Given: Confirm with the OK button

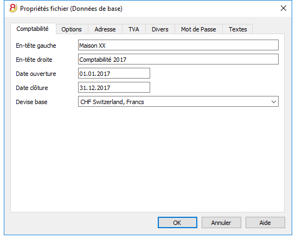Looking at the screenshot, I should point(177,223).
